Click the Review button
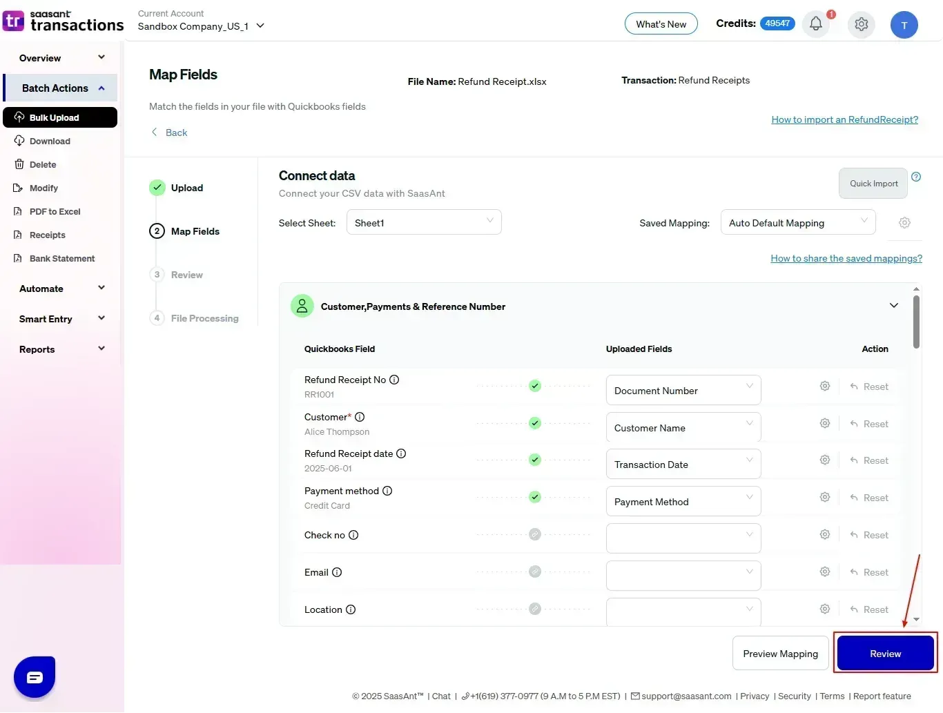This screenshot has width=943, height=713. 885,654
